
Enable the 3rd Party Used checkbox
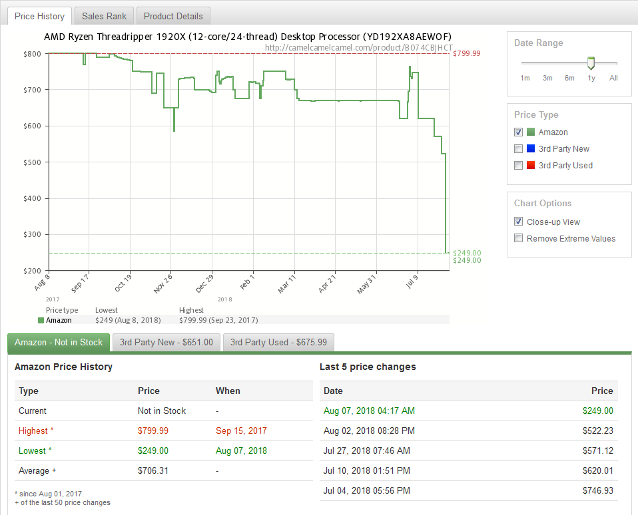pos(518,166)
